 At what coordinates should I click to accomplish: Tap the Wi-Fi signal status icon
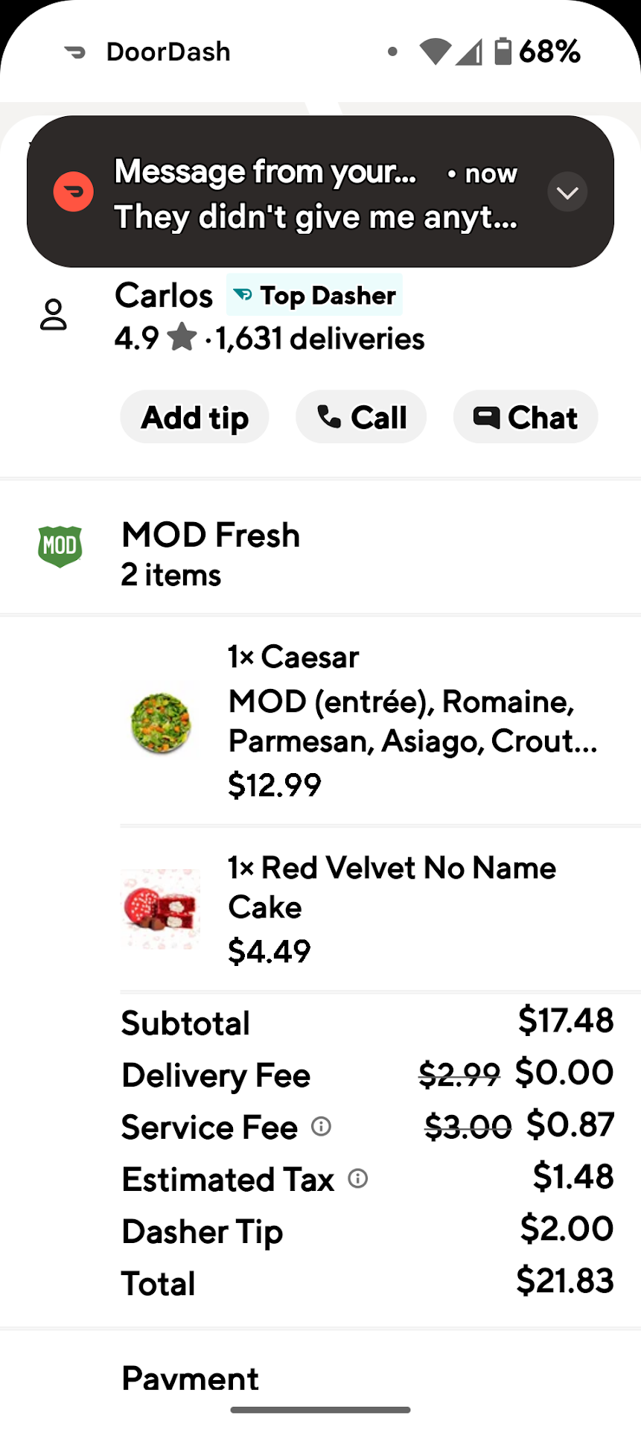[435, 51]
